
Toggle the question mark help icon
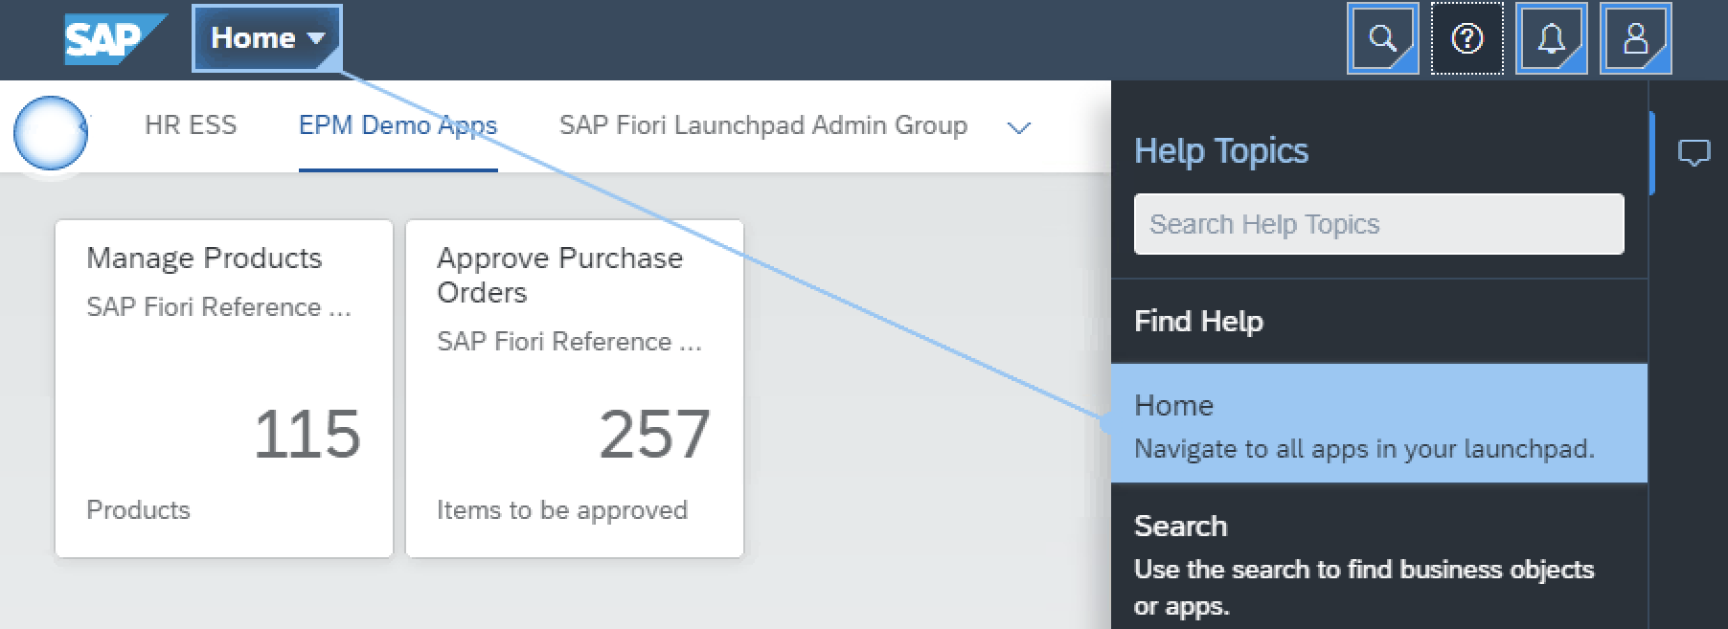click(x=1467, y=38)
